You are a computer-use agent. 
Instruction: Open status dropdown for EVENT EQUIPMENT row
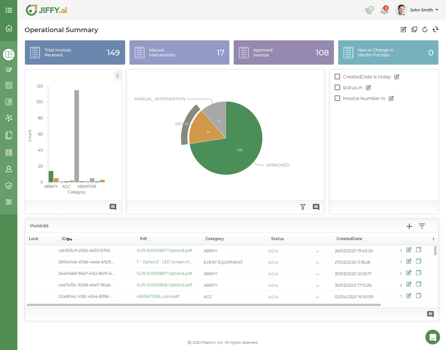pos(317,263)
